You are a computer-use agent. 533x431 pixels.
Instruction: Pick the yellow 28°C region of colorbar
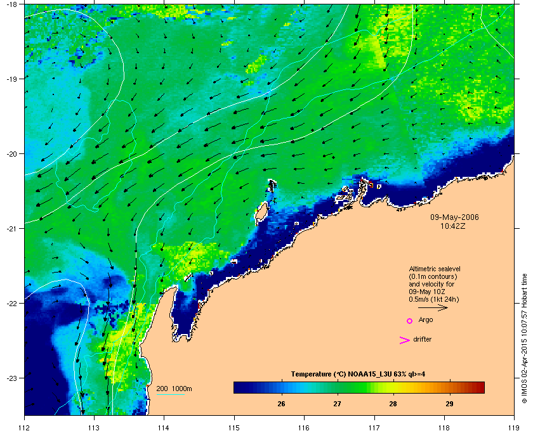(393, 387)
